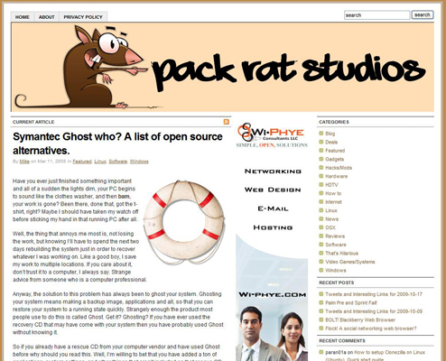This screenshot has width=446, height=361.
Task: Submit with the search button
Action: pyautogui.click(x=423, y=14)
